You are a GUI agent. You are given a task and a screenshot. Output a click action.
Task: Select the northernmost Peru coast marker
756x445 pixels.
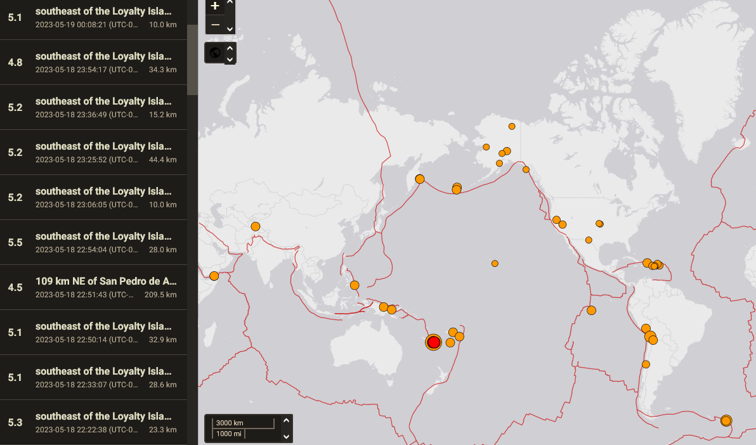pos(646,329)
